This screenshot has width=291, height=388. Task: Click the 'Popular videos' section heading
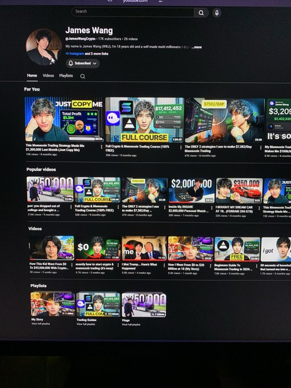coord(41,169)
